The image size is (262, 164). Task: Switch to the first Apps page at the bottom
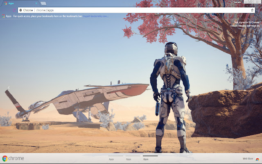point(115,158)
